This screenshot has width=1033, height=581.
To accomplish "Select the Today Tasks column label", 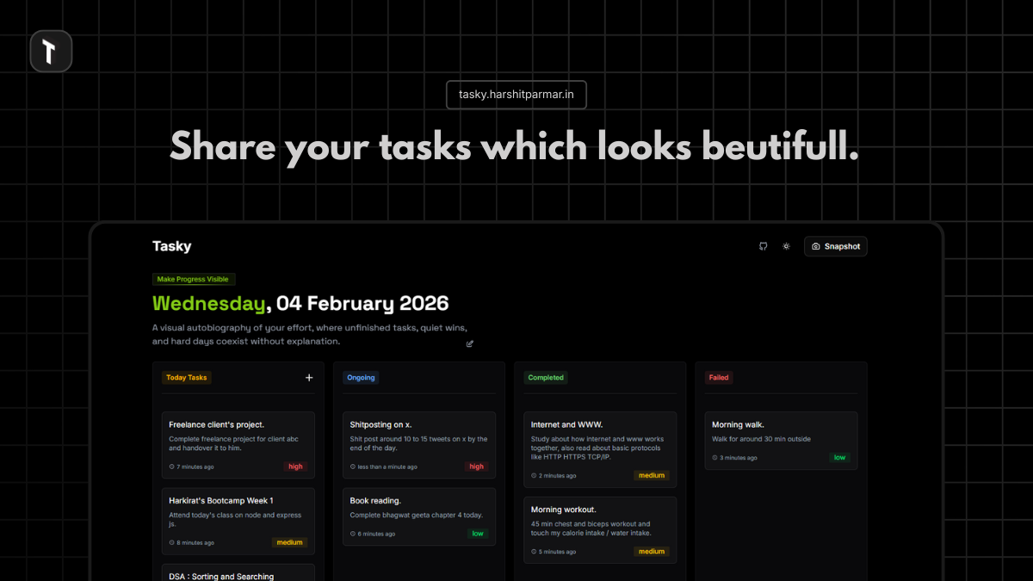I will (187, 377).
